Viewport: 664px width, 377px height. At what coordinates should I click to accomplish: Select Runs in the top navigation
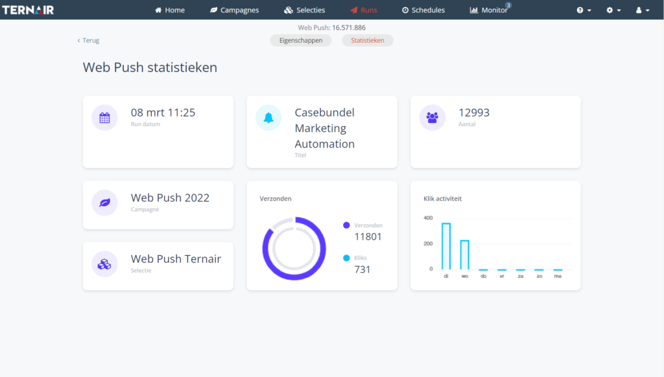[x=364, y=10]
